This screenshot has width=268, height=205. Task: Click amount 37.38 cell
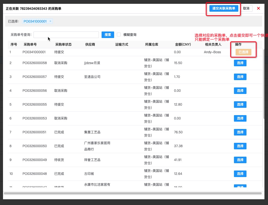pos(178,146)
